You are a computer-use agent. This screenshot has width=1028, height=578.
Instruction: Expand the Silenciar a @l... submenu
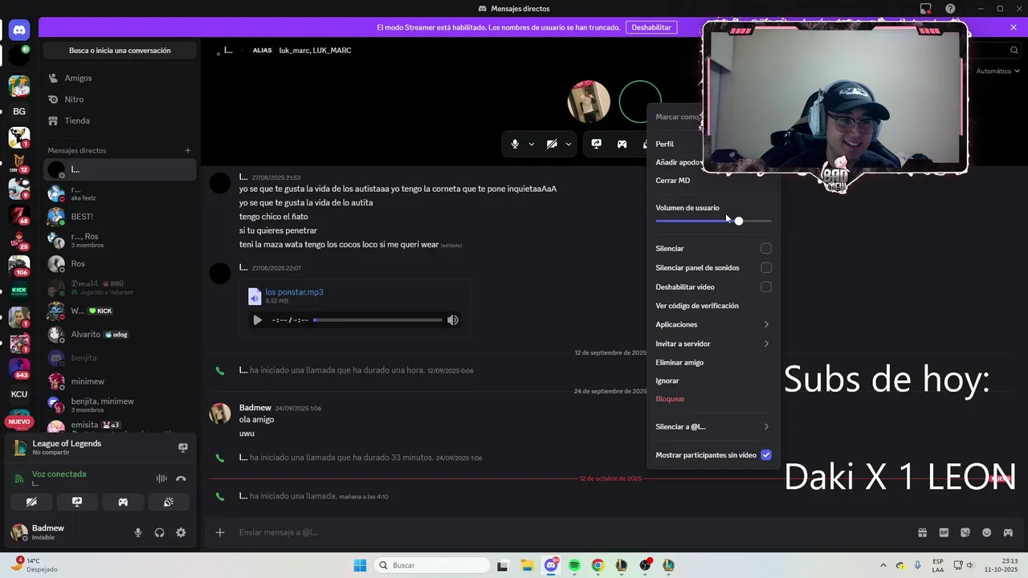712,427
